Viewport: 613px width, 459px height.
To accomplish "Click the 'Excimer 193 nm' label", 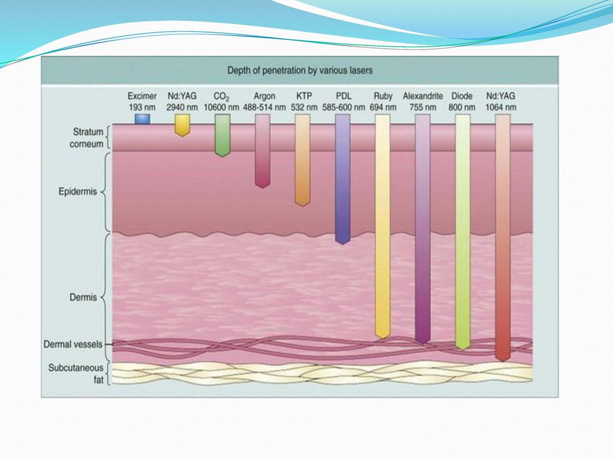I will point(142,102).
